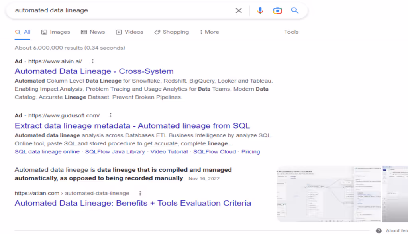The height and width of the screenshot is (234, 408).
Task: Submit search with the magnifying glass icon
Action: [x=294, y=10]
